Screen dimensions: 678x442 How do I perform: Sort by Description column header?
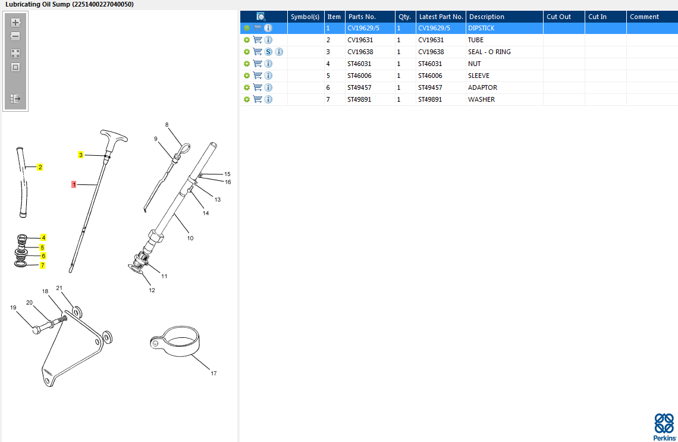click(x=504, y=17)
